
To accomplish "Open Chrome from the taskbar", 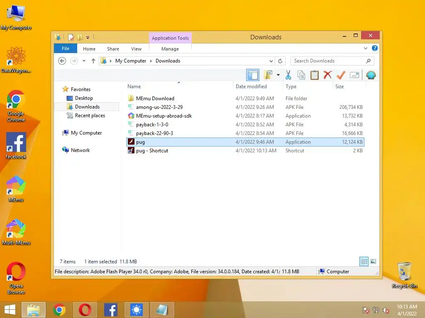I will 59,310.
